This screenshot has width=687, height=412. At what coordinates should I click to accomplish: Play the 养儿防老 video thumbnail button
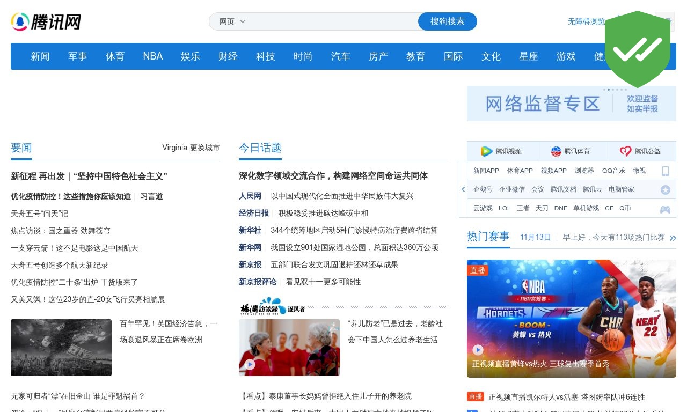pyautogui.click(x=250, y=365)
